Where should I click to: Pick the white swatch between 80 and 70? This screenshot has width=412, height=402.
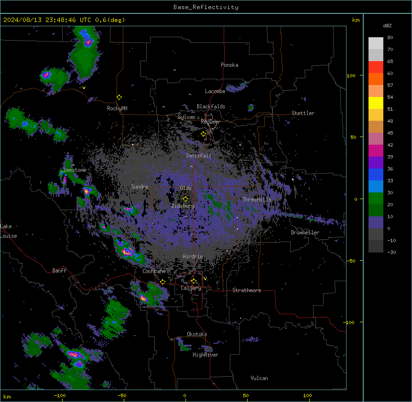376,43
